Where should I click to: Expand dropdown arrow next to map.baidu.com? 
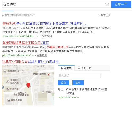(x=78, y=98)
